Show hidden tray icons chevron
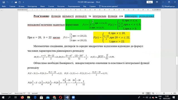Screen dimensions: 178x100 click(144, 97)
